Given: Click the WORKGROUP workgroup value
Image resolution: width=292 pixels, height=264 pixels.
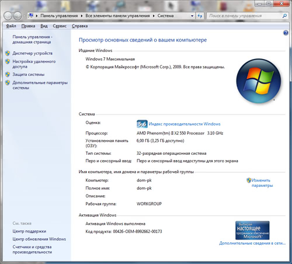Looking at the screenshot, I should coord(149,204).
